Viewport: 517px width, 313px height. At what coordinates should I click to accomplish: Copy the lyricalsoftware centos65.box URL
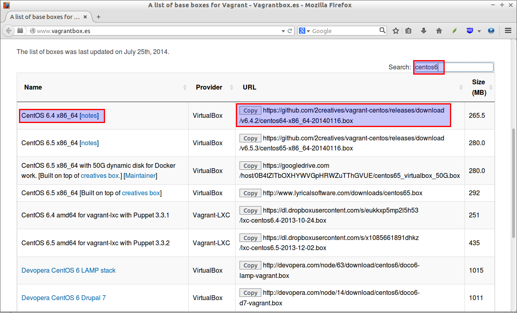(250, 193)
